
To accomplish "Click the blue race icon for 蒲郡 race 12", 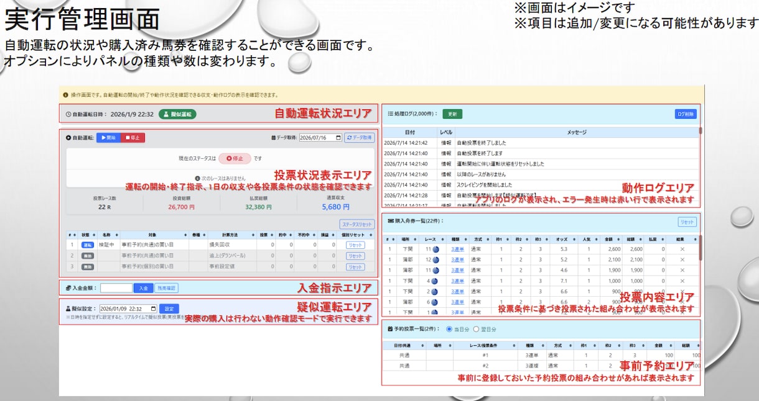I will click(x=435, y=259).
